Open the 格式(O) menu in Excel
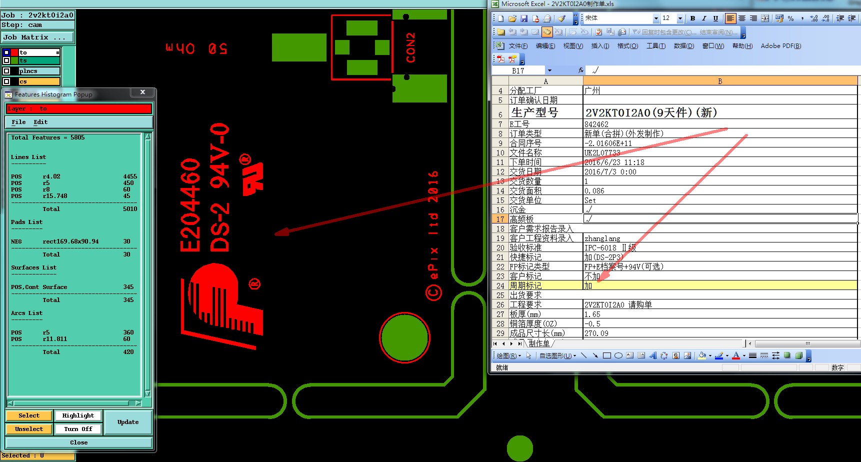The width and height of the screenshot is (861, 462). pos(627,46)
